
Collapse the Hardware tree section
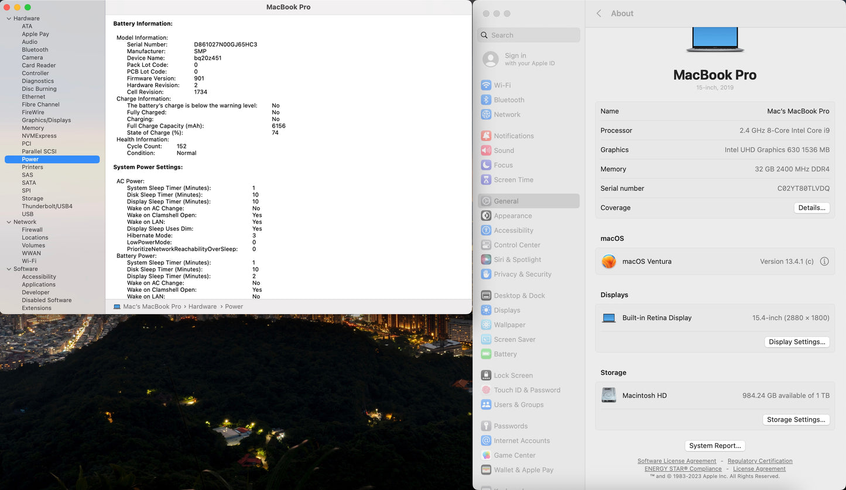click(9, 19)
